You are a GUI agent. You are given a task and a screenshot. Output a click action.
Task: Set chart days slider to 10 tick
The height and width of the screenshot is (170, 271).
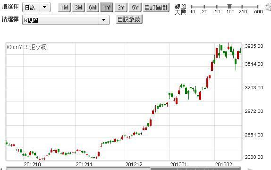(x=192, y=7)
